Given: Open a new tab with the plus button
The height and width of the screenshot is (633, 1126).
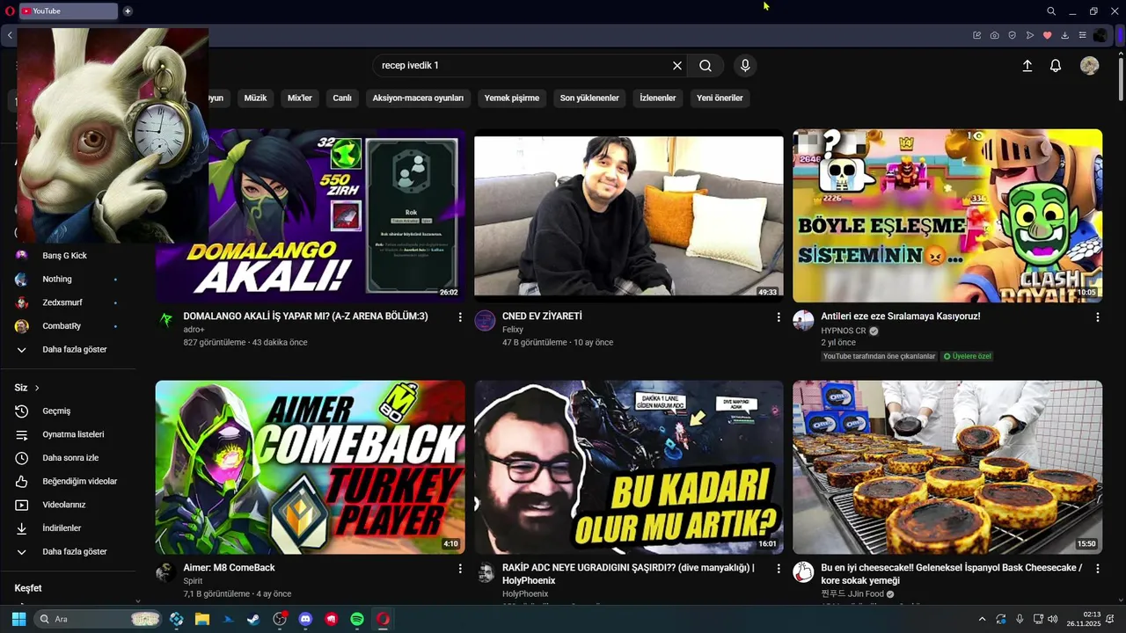Looking at the screenshot, I should tap(128, 11).
